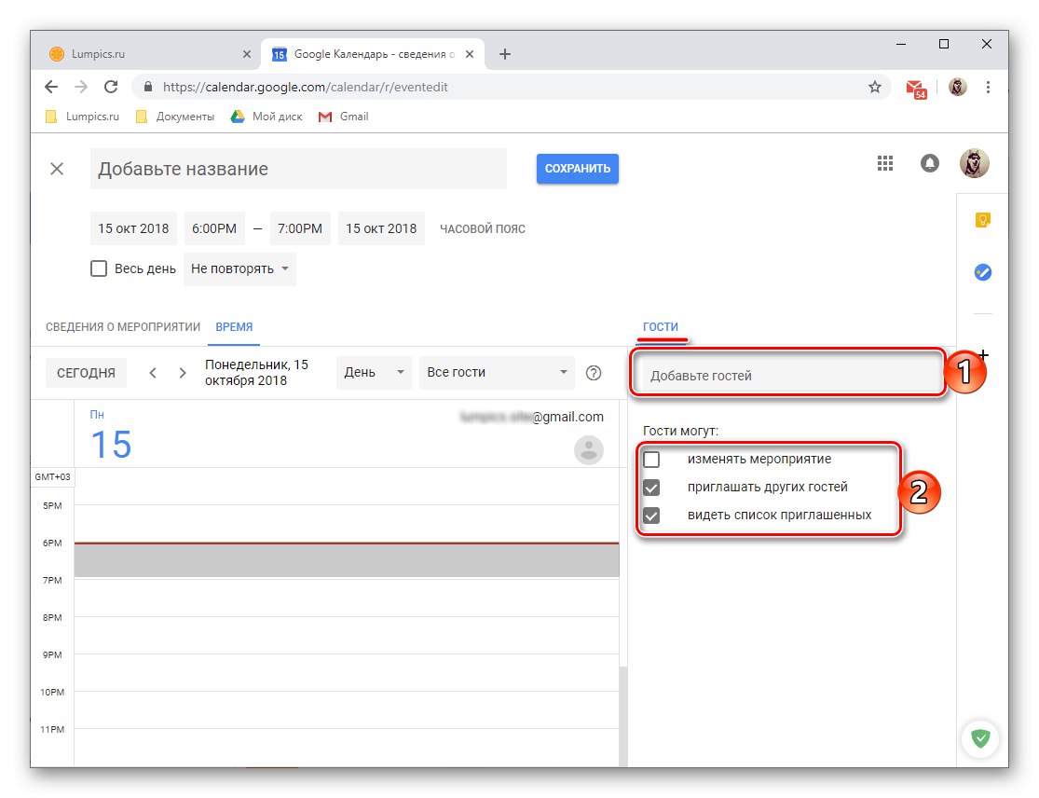
Task: Open the Google apps grid menu
Action: 884,162
